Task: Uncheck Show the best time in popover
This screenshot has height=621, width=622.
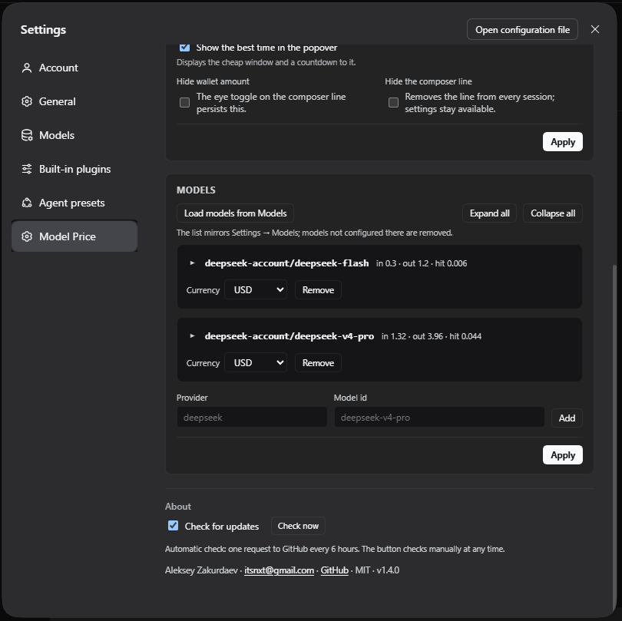Action: click(x=184, y=47)
